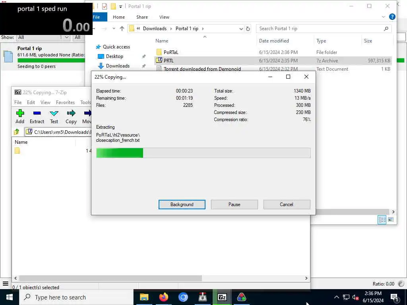Cancel the copying operation
Viewport: 407px width, 305px height.
(287, 205)
